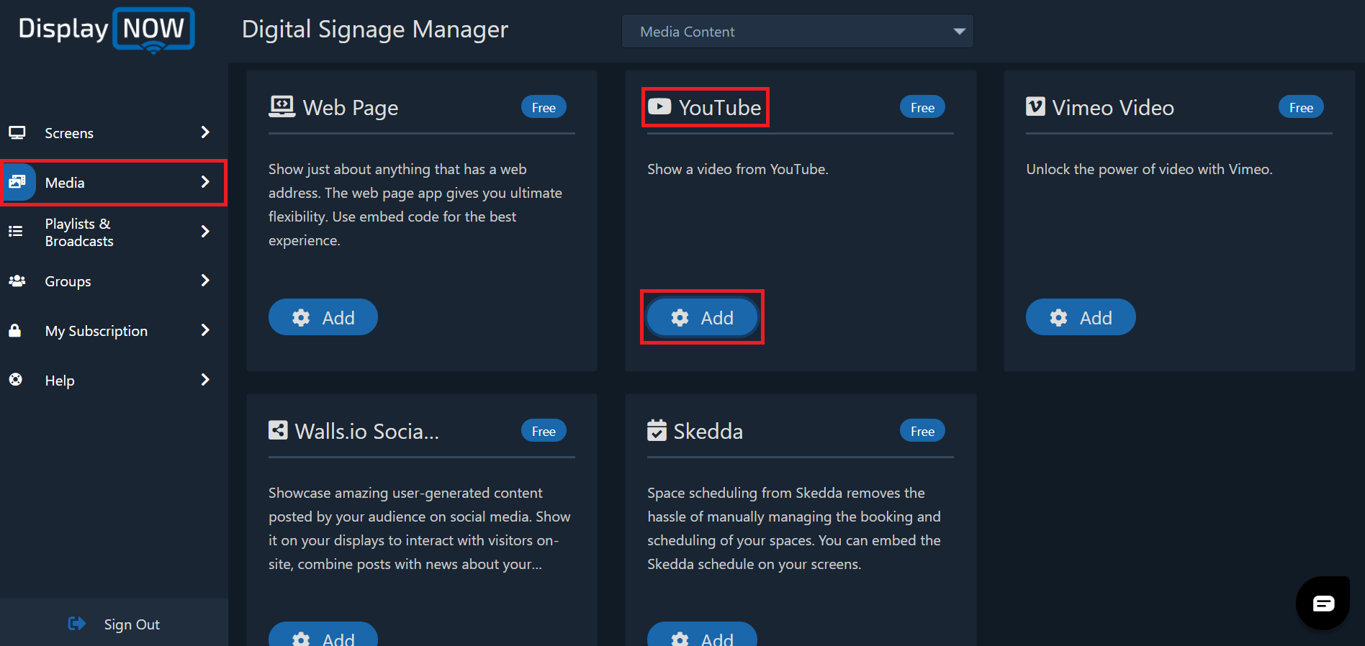Click the YouTube card title
The image size is (1365, 646).
(720, 107)
